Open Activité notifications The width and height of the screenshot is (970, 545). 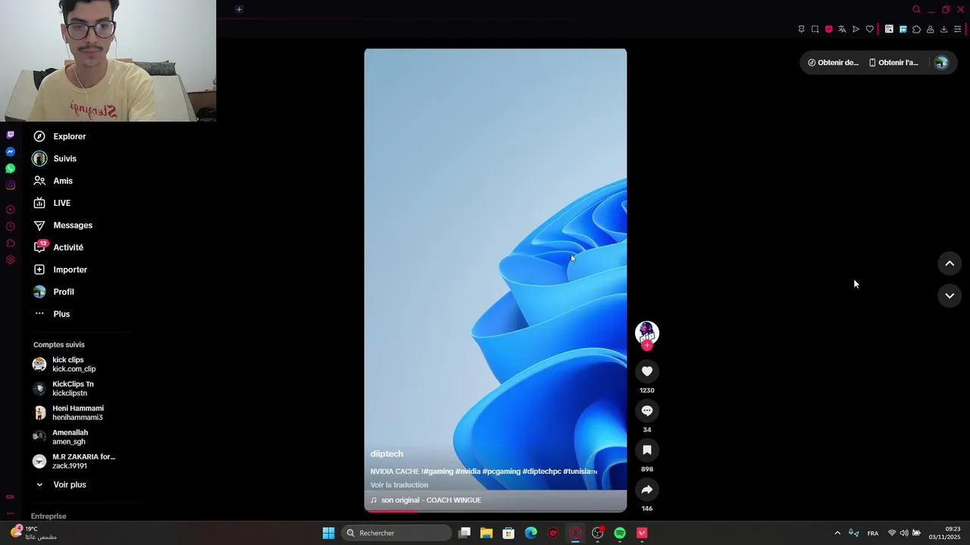pos(58,248)
